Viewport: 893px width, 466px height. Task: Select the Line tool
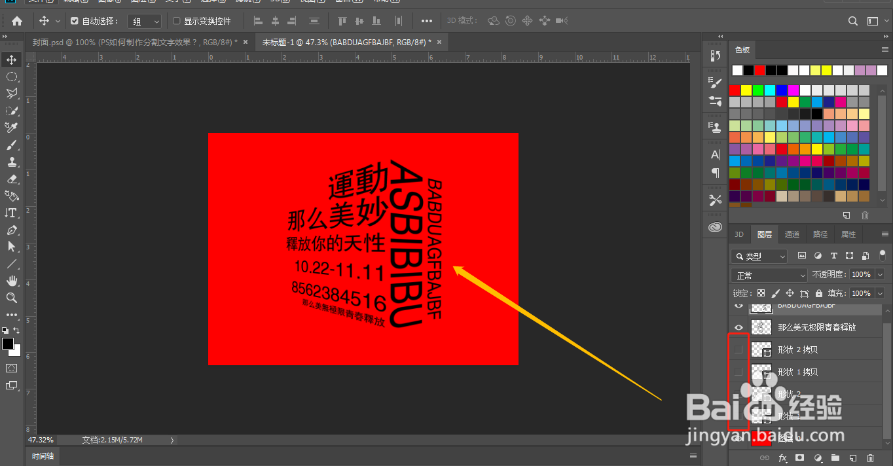point(11,264)
